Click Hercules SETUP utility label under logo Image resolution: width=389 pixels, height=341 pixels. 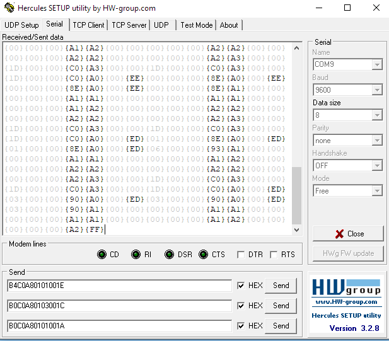pyautogui.click(x=346, y=315)
